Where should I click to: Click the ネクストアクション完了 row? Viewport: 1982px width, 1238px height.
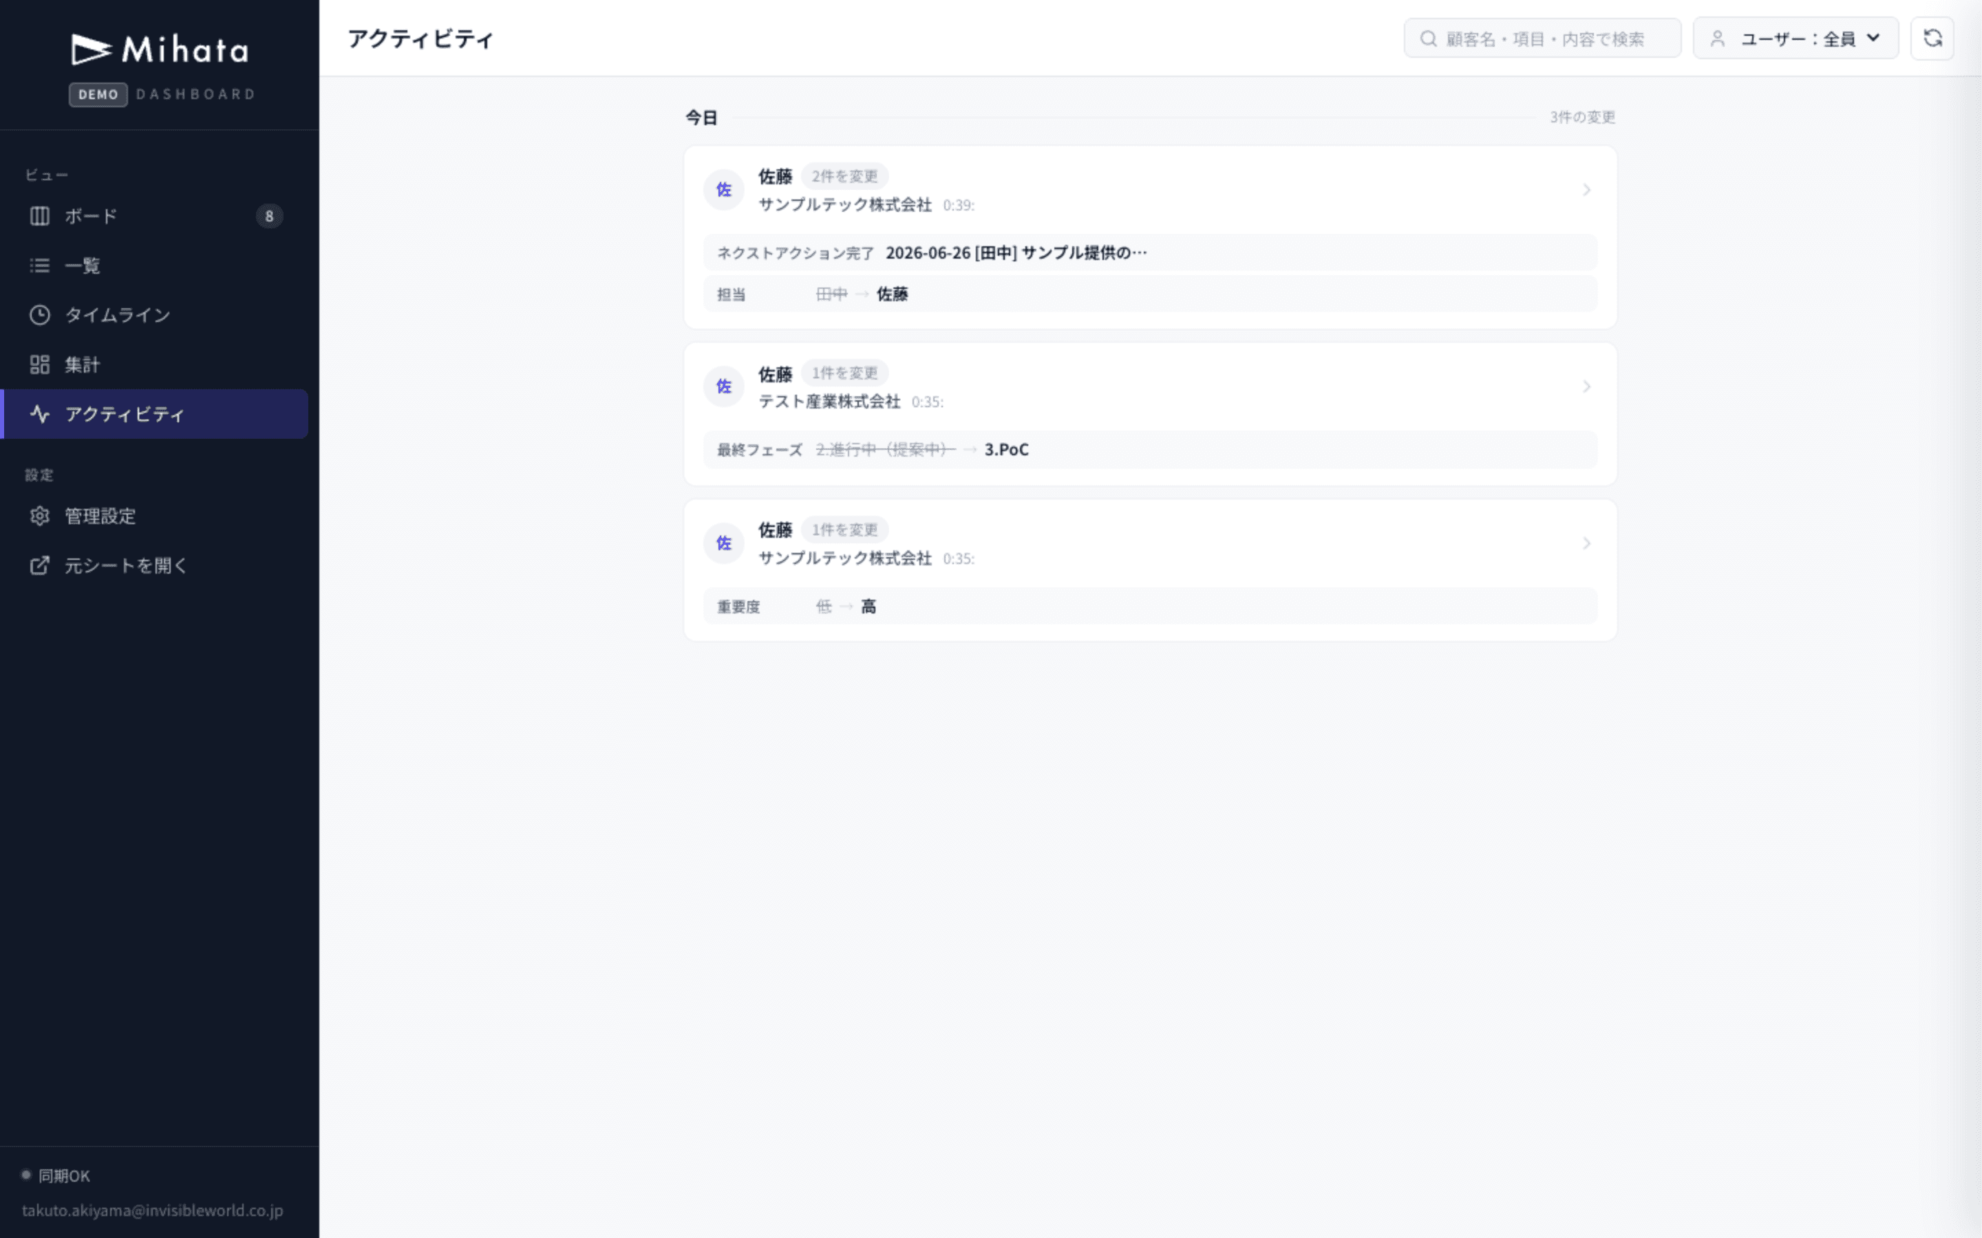click(x=1150, y=253)
